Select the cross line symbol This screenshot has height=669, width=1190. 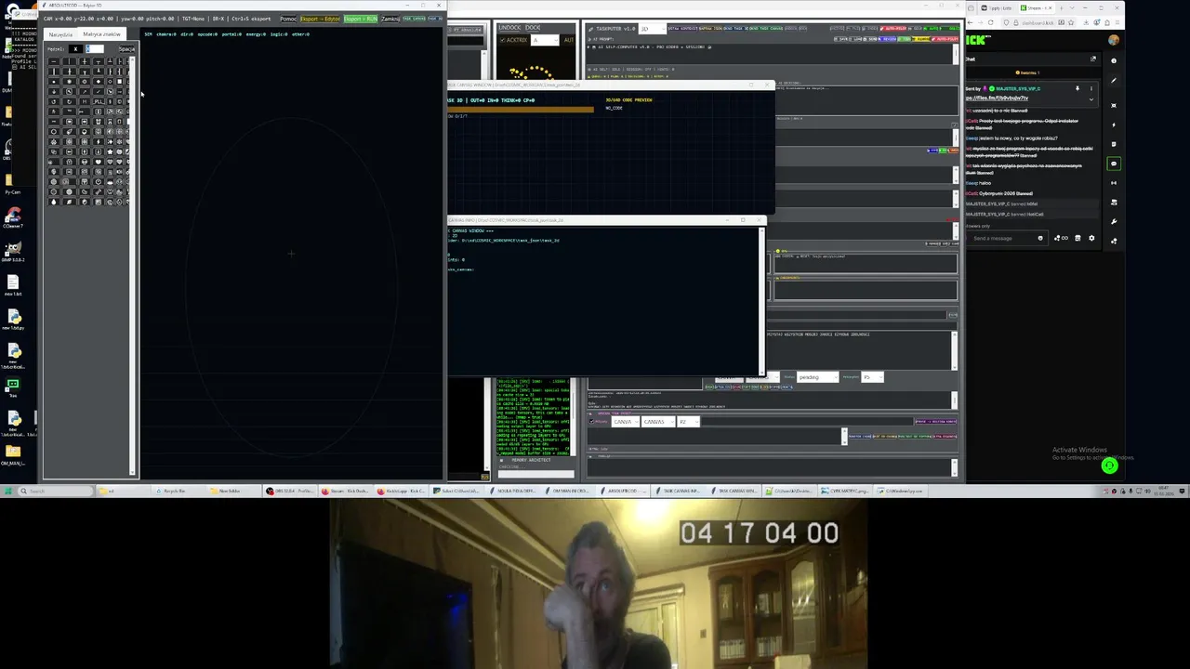point(85,61)
